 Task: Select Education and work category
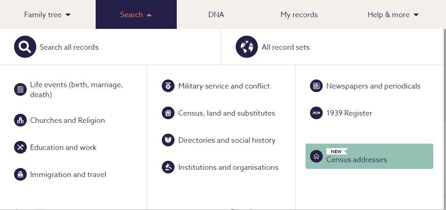coord(63,147)
